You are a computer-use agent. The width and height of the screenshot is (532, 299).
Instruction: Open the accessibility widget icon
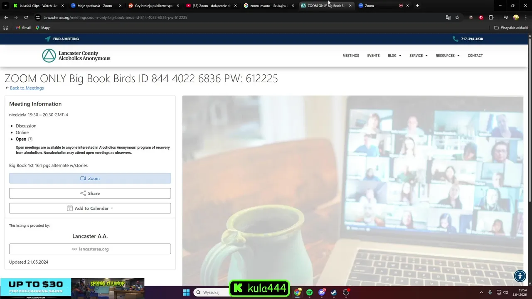coord(520,276)
